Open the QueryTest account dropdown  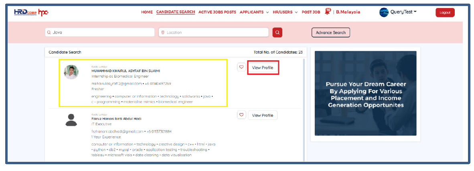tap(403, 12)
